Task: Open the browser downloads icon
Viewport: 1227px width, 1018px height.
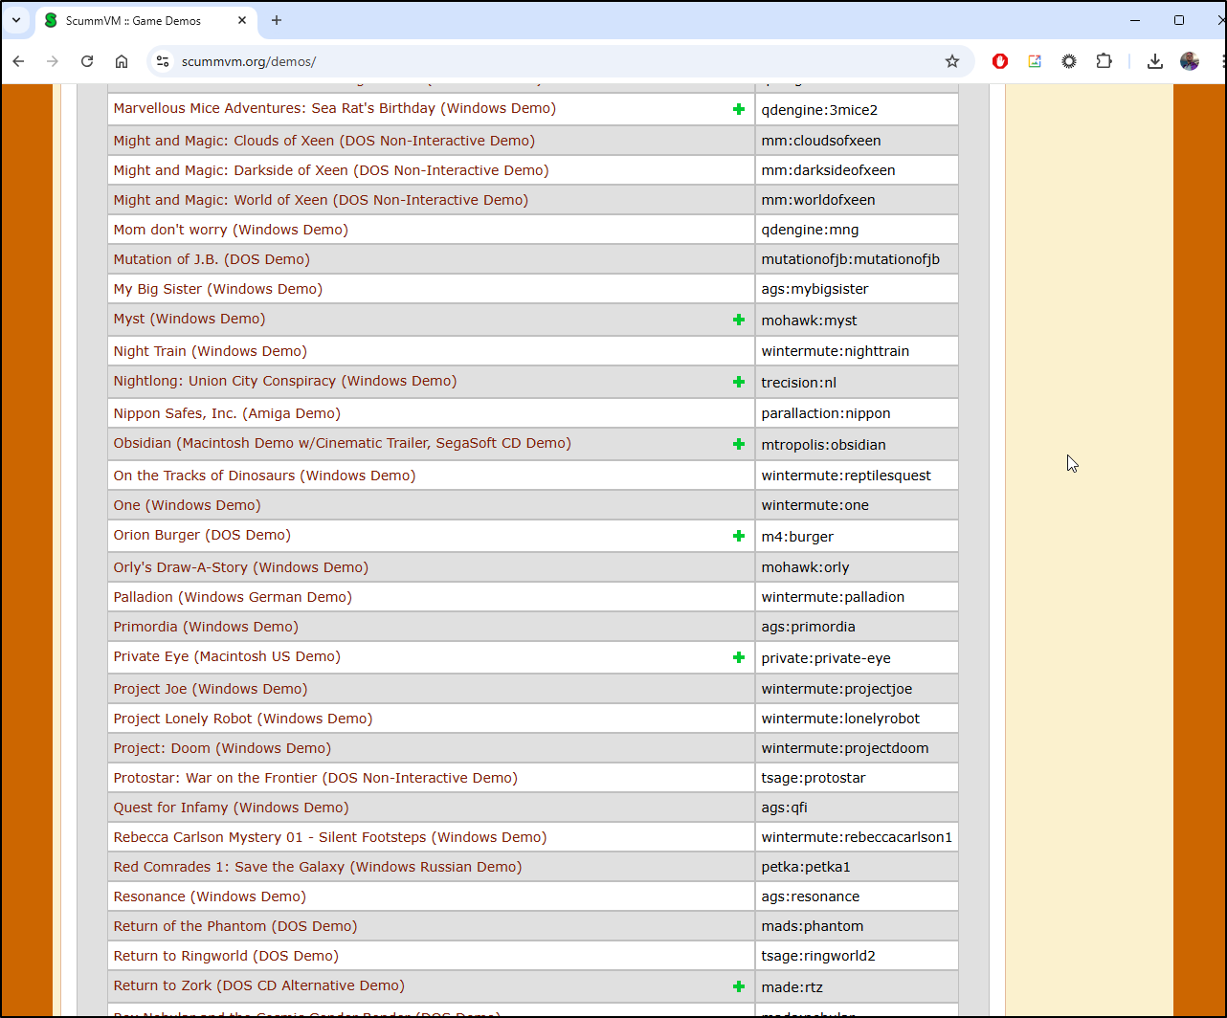Action: coord(1155,61)
